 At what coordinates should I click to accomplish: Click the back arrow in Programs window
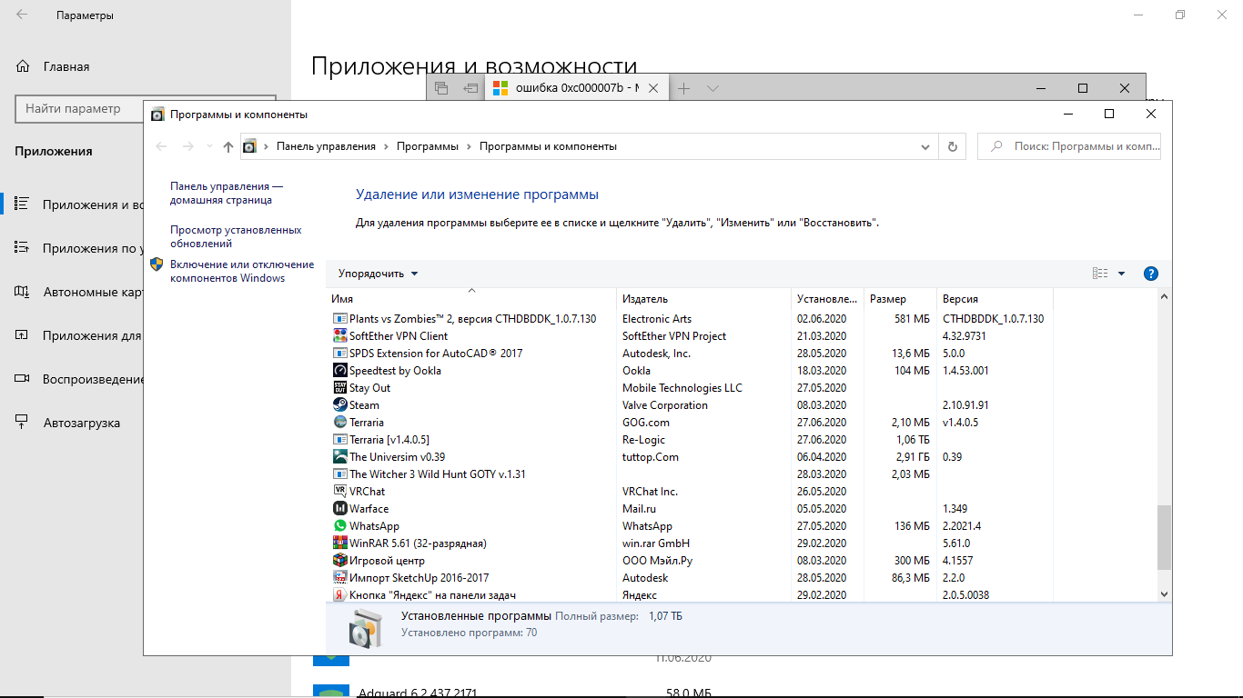[161, 146]
